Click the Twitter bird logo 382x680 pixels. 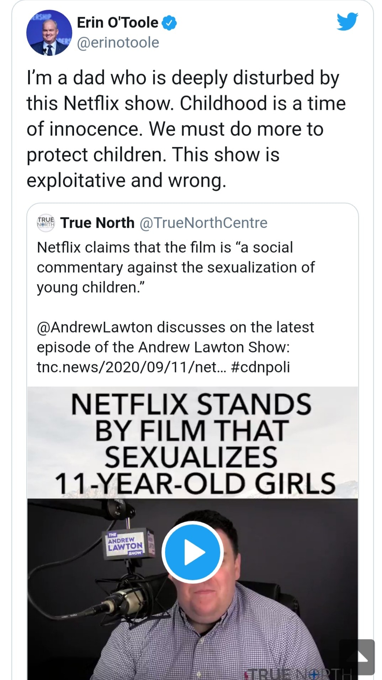click(x=347, y=22)
